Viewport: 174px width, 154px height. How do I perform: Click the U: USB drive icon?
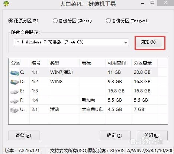point(14,110)
